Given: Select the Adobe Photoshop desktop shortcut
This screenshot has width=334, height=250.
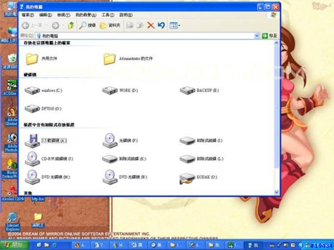Looking at the screenshot, I should pyautogui.click(x=11, y=143).
